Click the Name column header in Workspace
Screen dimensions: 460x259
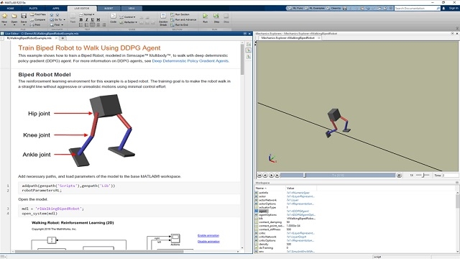pos(270,188)
